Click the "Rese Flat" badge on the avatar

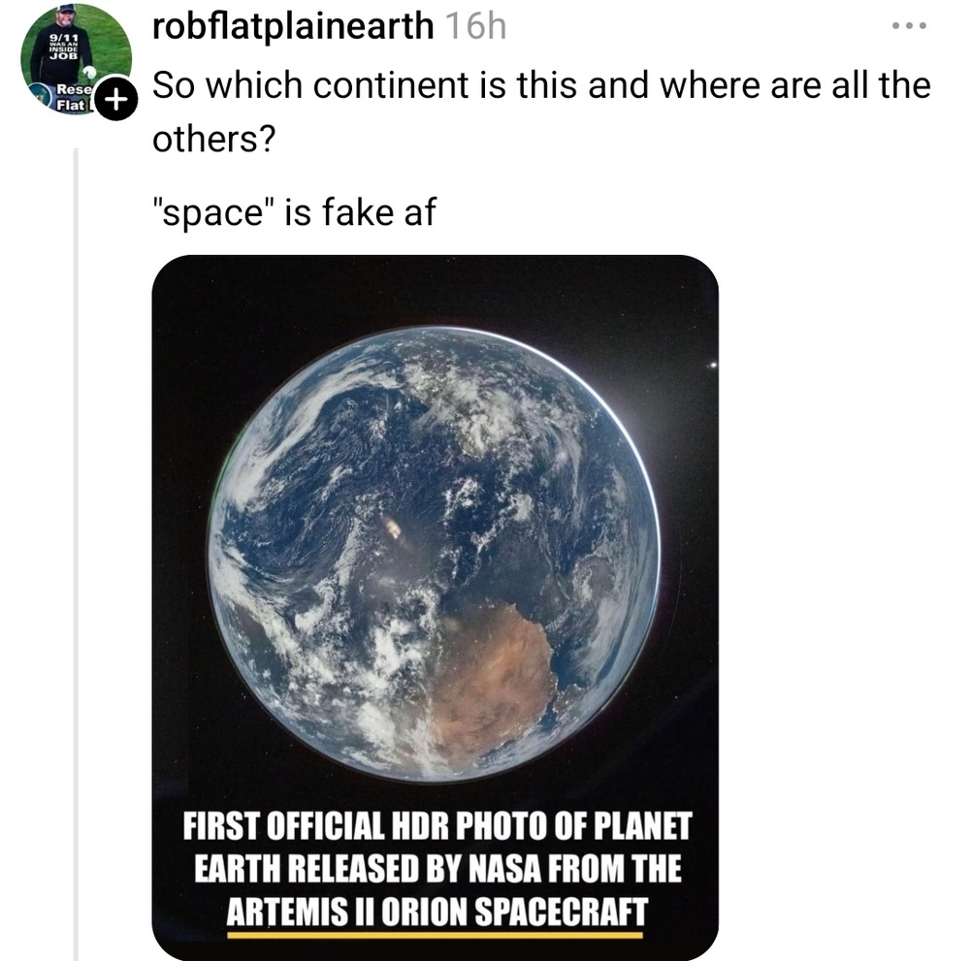pos(70,97)
